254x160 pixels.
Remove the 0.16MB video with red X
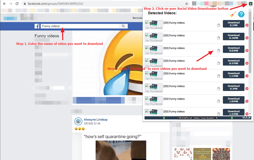[x=247, y=38]
